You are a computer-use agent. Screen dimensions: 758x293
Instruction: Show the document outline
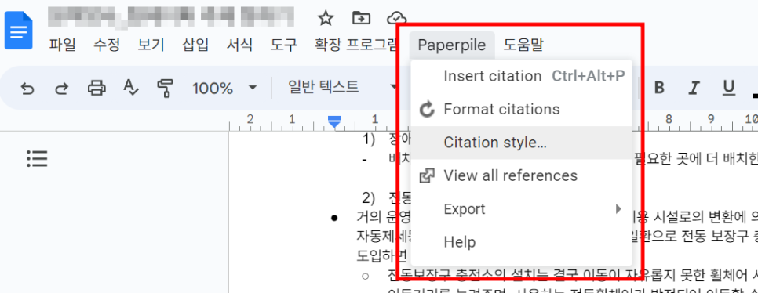pos(37,158)
